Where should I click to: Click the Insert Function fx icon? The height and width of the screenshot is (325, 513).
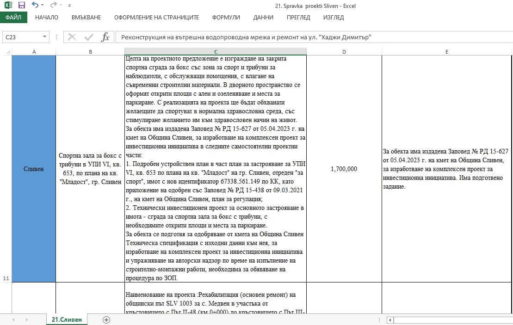105,37
